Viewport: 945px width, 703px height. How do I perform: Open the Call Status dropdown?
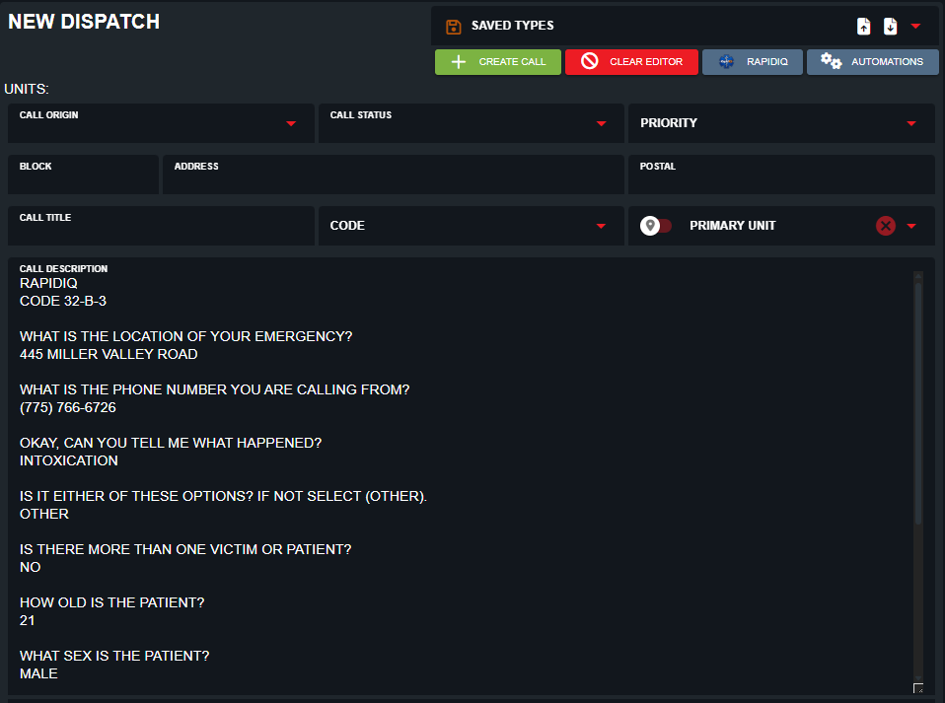tap(601, 123)
